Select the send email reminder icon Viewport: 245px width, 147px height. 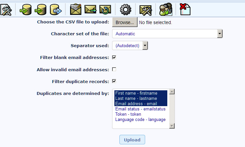(105, 10)
